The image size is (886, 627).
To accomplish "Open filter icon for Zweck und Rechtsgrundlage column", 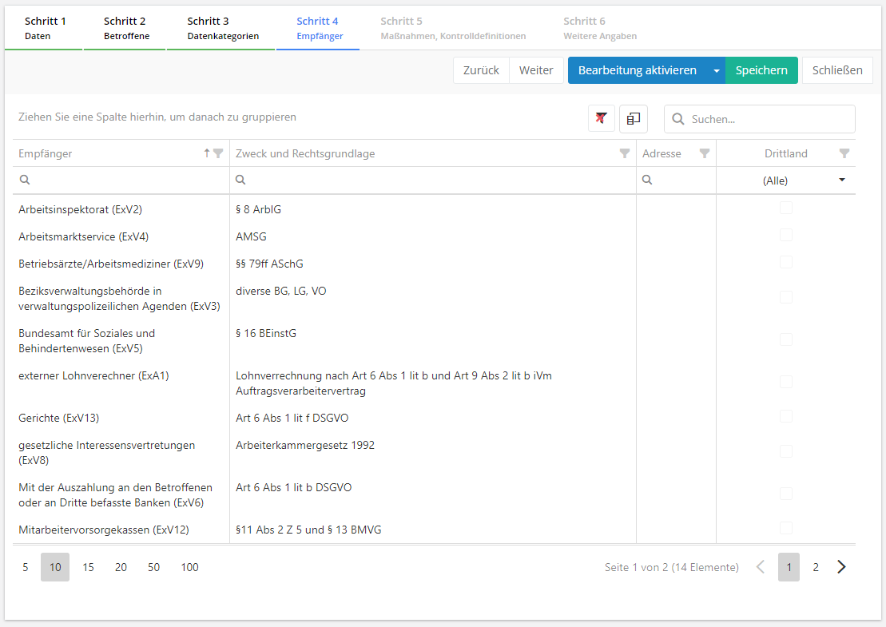I will pos(625,153).
